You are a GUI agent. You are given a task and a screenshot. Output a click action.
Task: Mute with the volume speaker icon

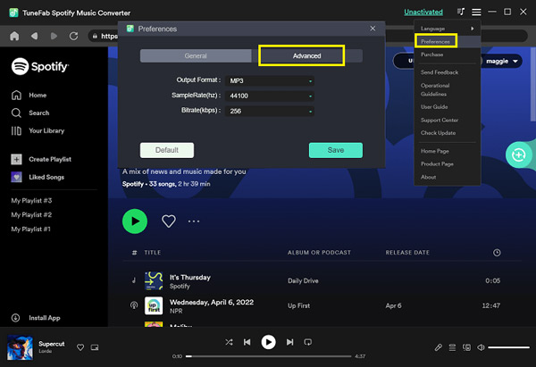tap(481, 347)
